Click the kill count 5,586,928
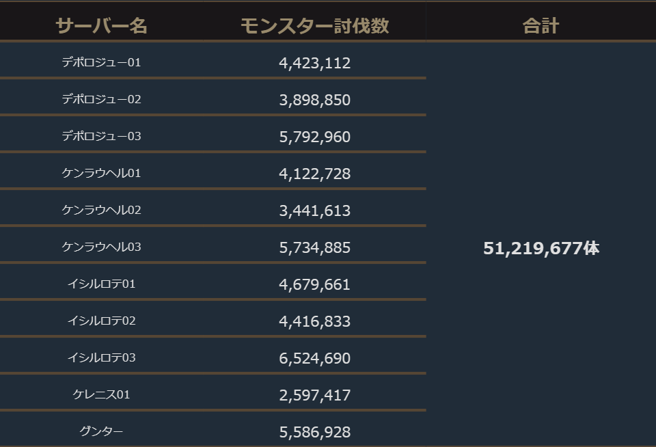This screenshot has height=447, width=656. (x=314, y=433)
